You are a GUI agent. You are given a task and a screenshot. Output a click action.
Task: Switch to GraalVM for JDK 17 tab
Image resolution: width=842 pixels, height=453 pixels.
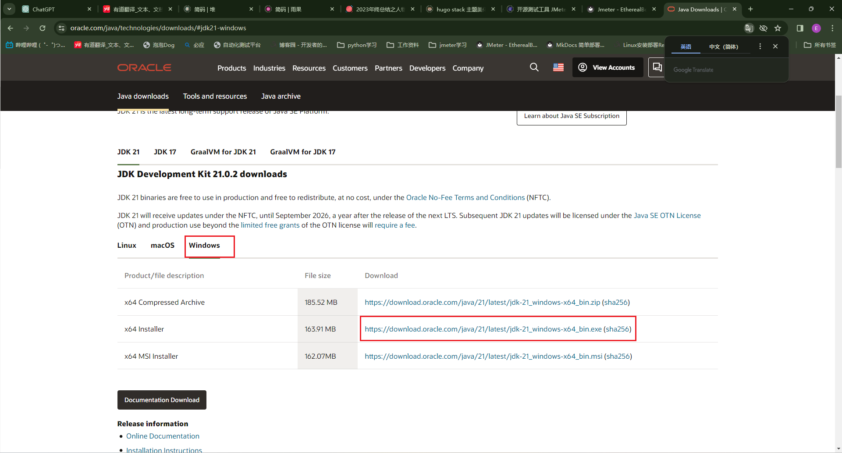pyautogui.click(x=303, y=152)
